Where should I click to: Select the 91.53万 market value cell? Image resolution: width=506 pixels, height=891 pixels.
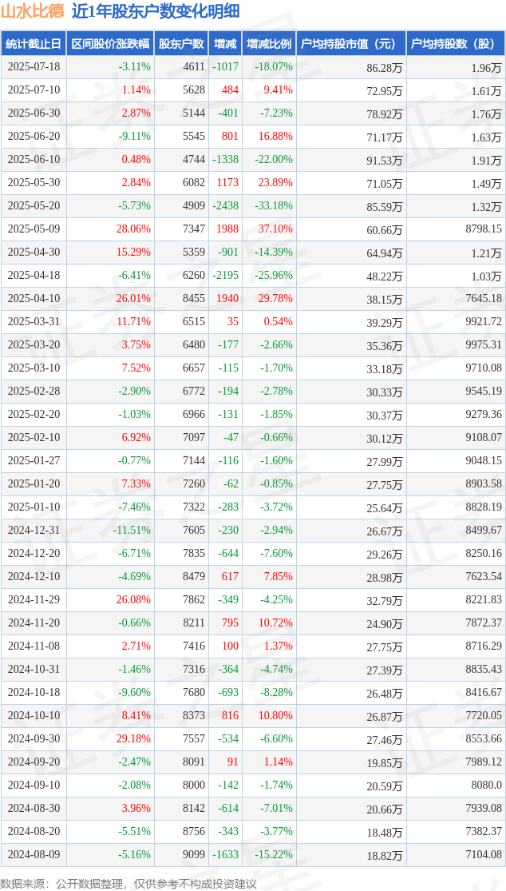[x=385, y=160]
